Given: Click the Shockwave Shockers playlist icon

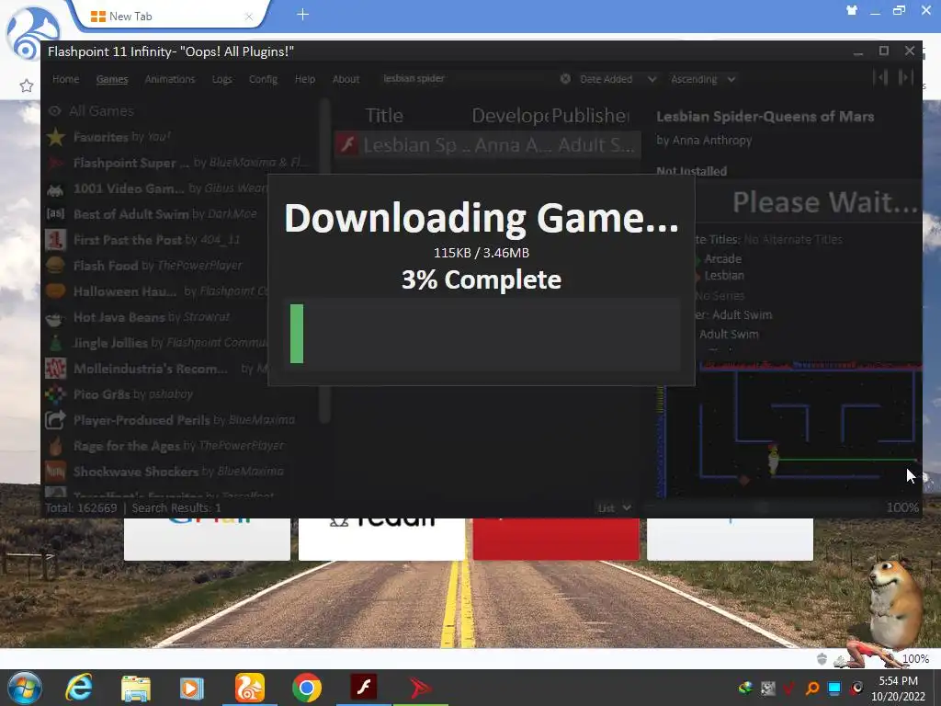Looking at the screenshot, I should click(x=55, y=472).
